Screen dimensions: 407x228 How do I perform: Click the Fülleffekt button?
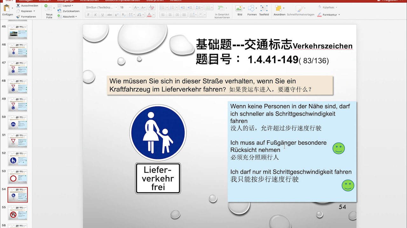[328, 7]
